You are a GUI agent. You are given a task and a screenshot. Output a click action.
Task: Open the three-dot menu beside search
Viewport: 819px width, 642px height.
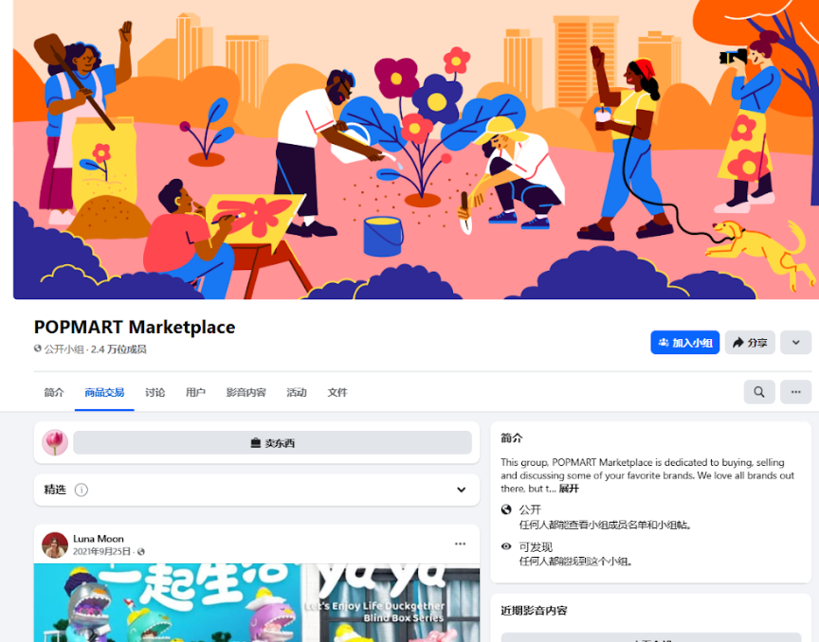(x=795, y=392)
